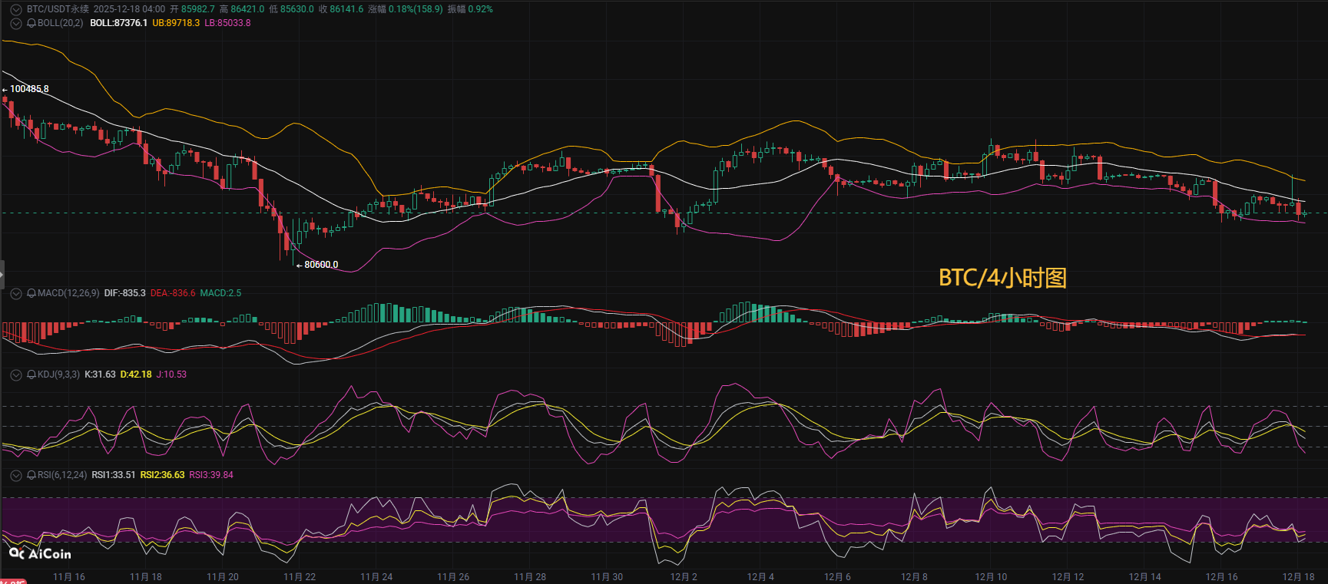
Task: Click the RSI alert bell icon
Action: (31, 475)
